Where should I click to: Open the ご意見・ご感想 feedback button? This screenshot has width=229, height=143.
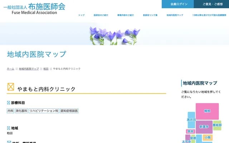211,4
